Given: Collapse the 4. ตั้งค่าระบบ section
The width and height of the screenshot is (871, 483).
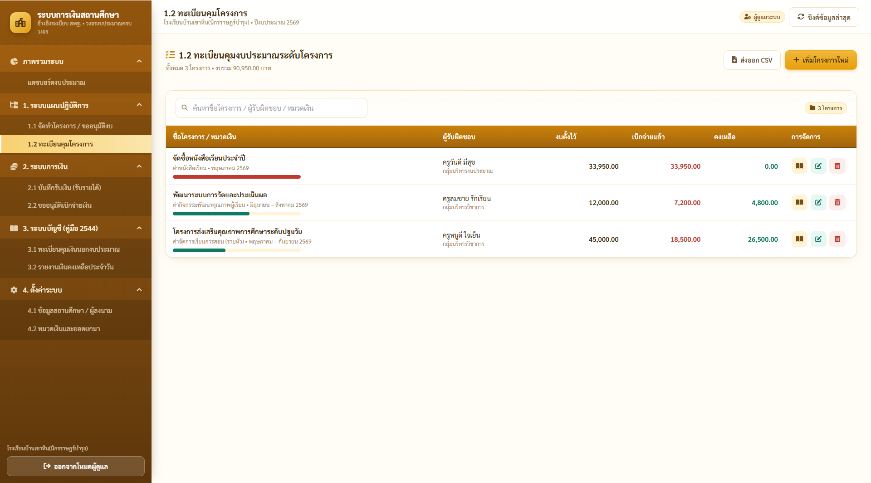Looking at the screenshot, I should point(139,290).
